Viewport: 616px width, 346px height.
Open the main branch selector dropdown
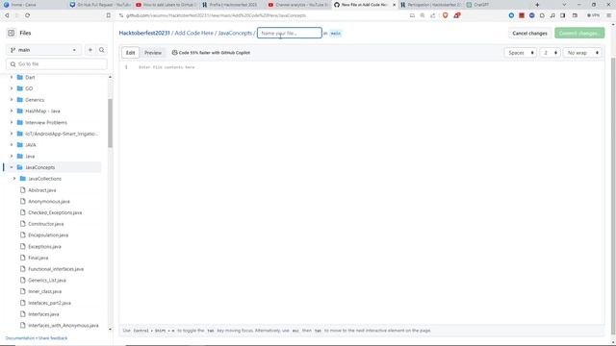click(x=43, y=50)
